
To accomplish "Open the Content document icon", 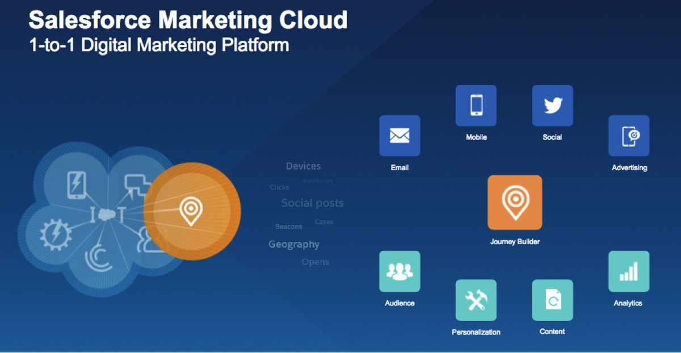I will coord(552,300).
